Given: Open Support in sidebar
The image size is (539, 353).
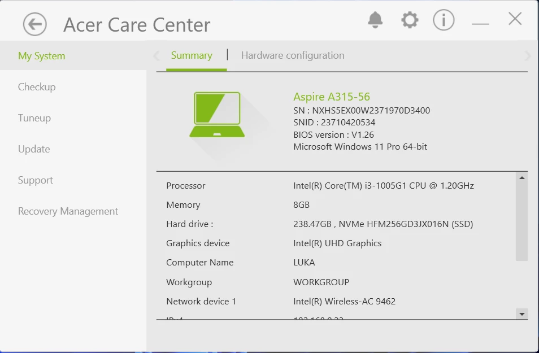Looking at the screenshot, I should click(36, 180).
